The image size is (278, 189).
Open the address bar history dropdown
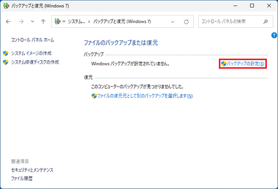(x=172, y=22)
